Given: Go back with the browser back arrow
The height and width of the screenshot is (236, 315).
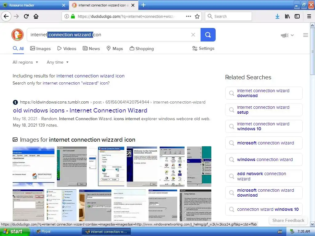Looking at the screenshot, I should 6,16.
